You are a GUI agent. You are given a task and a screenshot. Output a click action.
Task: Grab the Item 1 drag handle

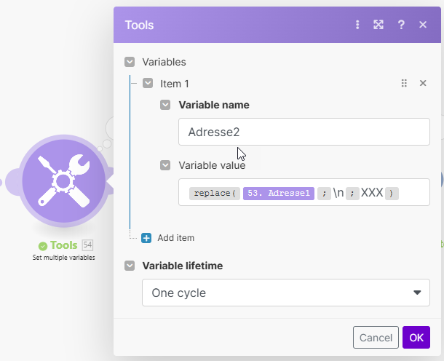(404, 84)
